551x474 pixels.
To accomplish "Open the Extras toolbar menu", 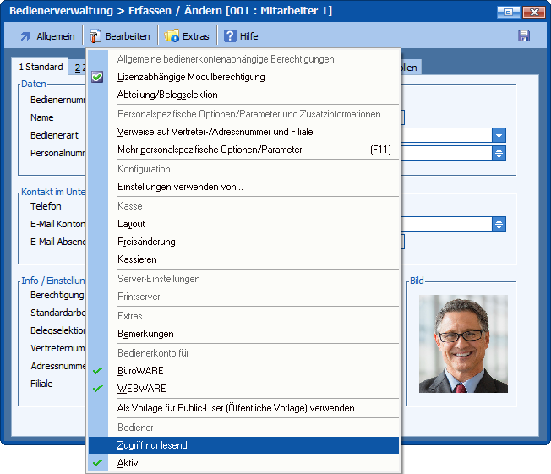I will [187, 36].
